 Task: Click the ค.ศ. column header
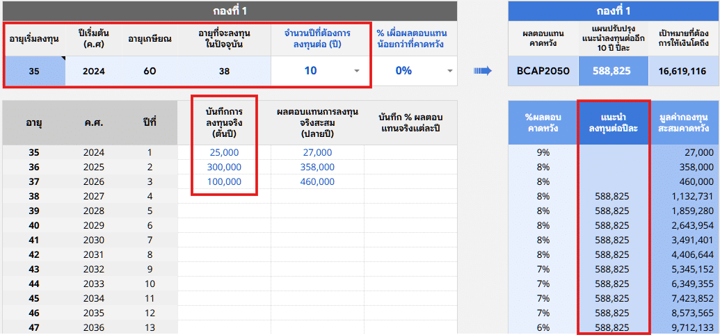pos(94,122)
